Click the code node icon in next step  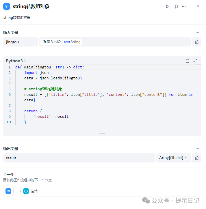[x=8, y=191]
